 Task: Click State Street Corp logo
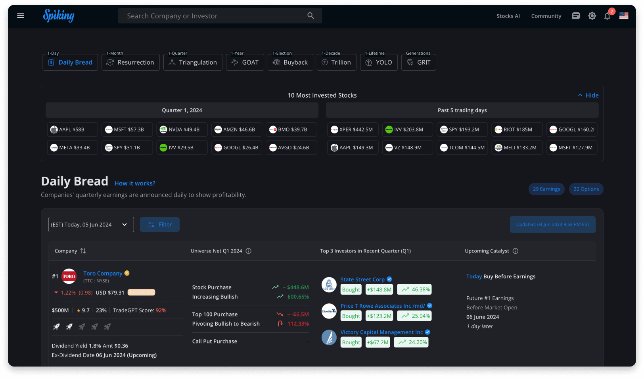coord(329,284)
